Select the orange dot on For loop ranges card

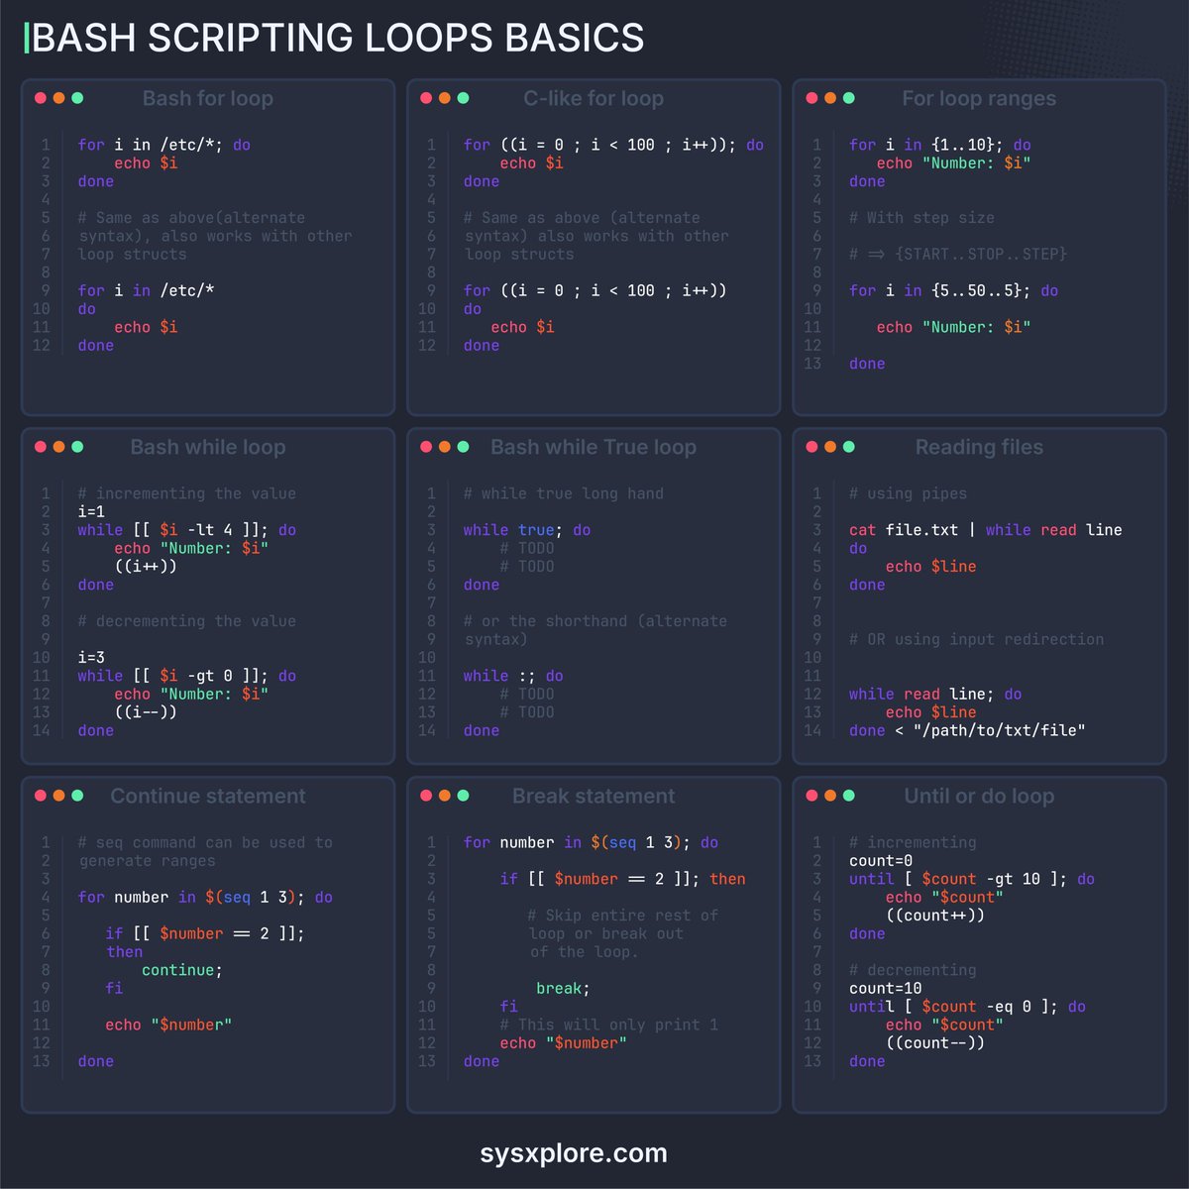click(x=829, y=98)
